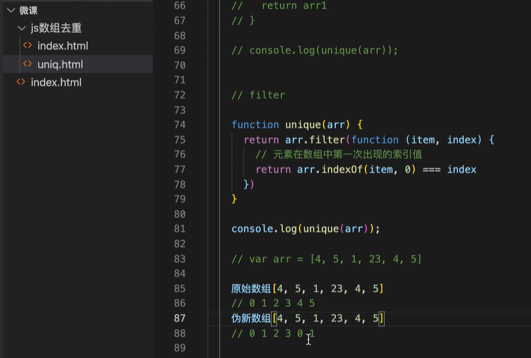Viewport: 531px width, 358px height.
Task: Click the comment "// console.log(unique(arr));" on line 69
Action: (x=315, y=50)
